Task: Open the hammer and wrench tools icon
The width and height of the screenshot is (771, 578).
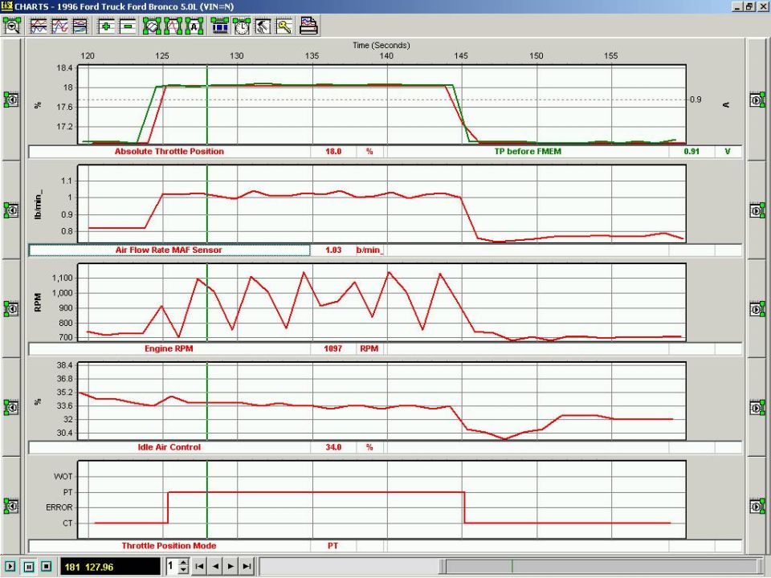Action: click(263, 26)
